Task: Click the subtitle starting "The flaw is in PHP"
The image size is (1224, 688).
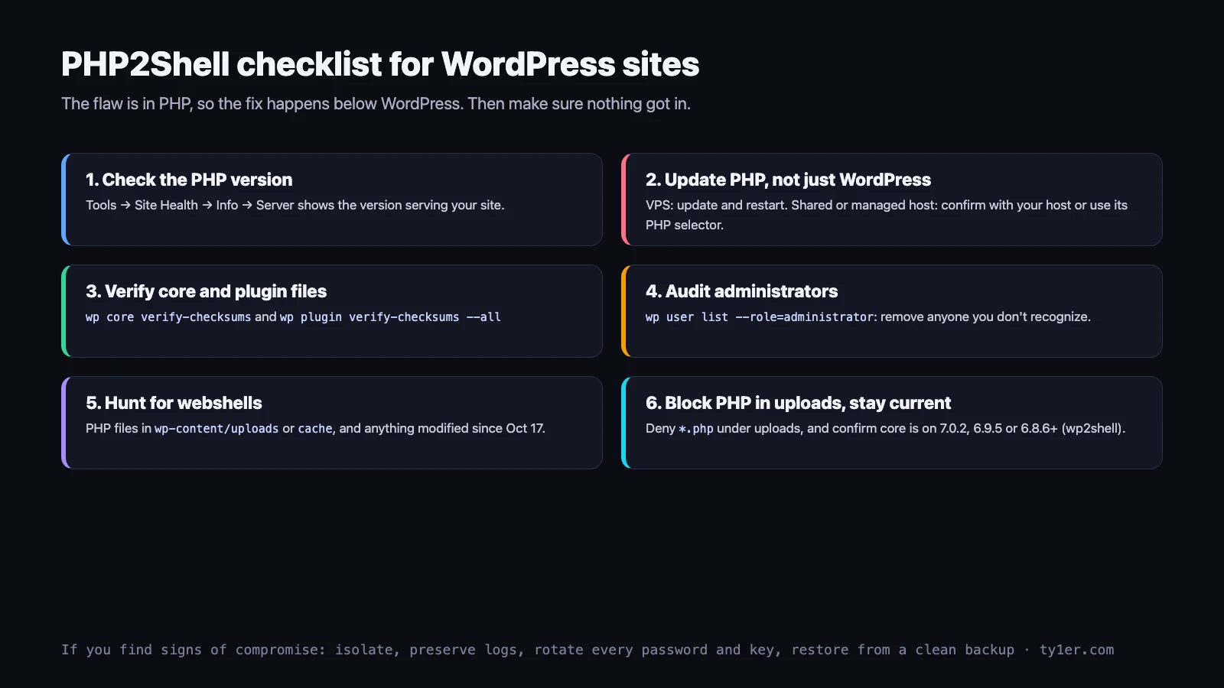Action: (376, 104)
